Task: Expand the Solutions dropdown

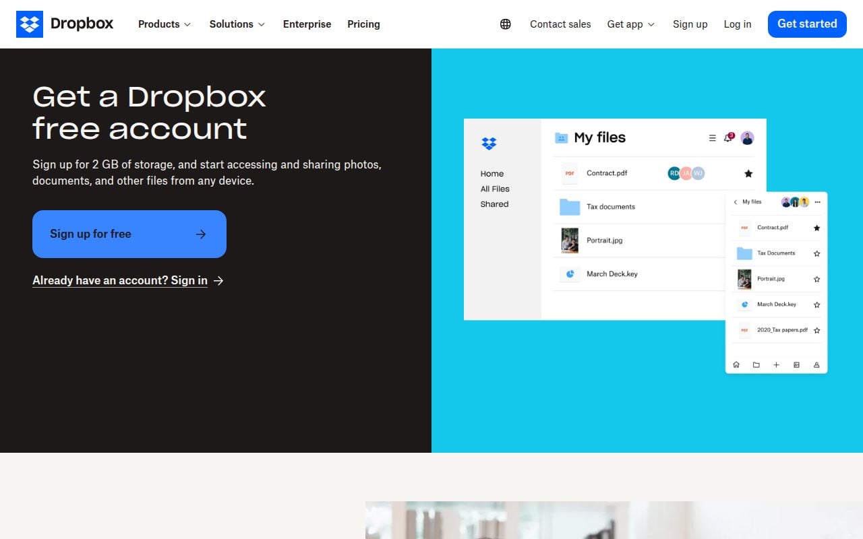Action: 237,24
